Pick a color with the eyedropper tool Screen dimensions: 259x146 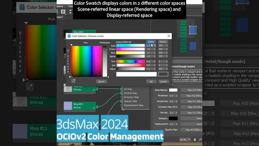coord(73,81)
